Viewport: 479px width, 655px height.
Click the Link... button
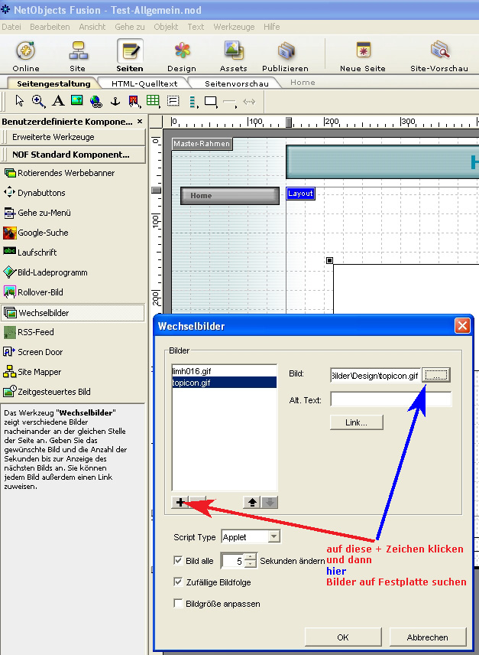pyautogui.click(x=358, y=422)
